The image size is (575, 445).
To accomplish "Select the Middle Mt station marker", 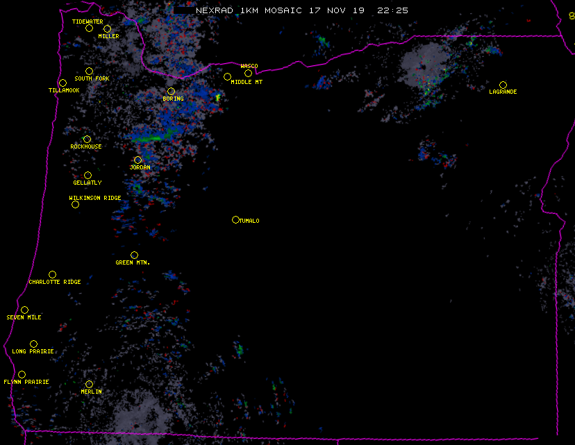I will 227,77.
